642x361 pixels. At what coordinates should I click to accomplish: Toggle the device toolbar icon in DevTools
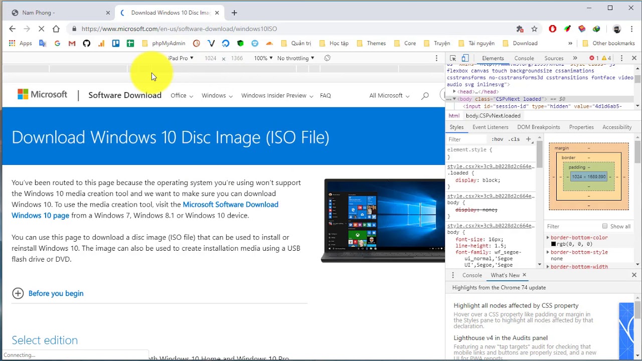[x=465, y=58]
